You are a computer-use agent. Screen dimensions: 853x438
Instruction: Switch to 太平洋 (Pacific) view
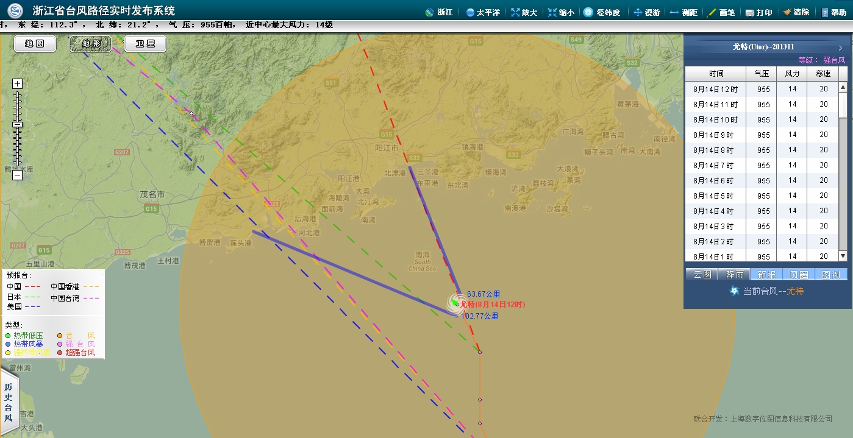(482, 12)
